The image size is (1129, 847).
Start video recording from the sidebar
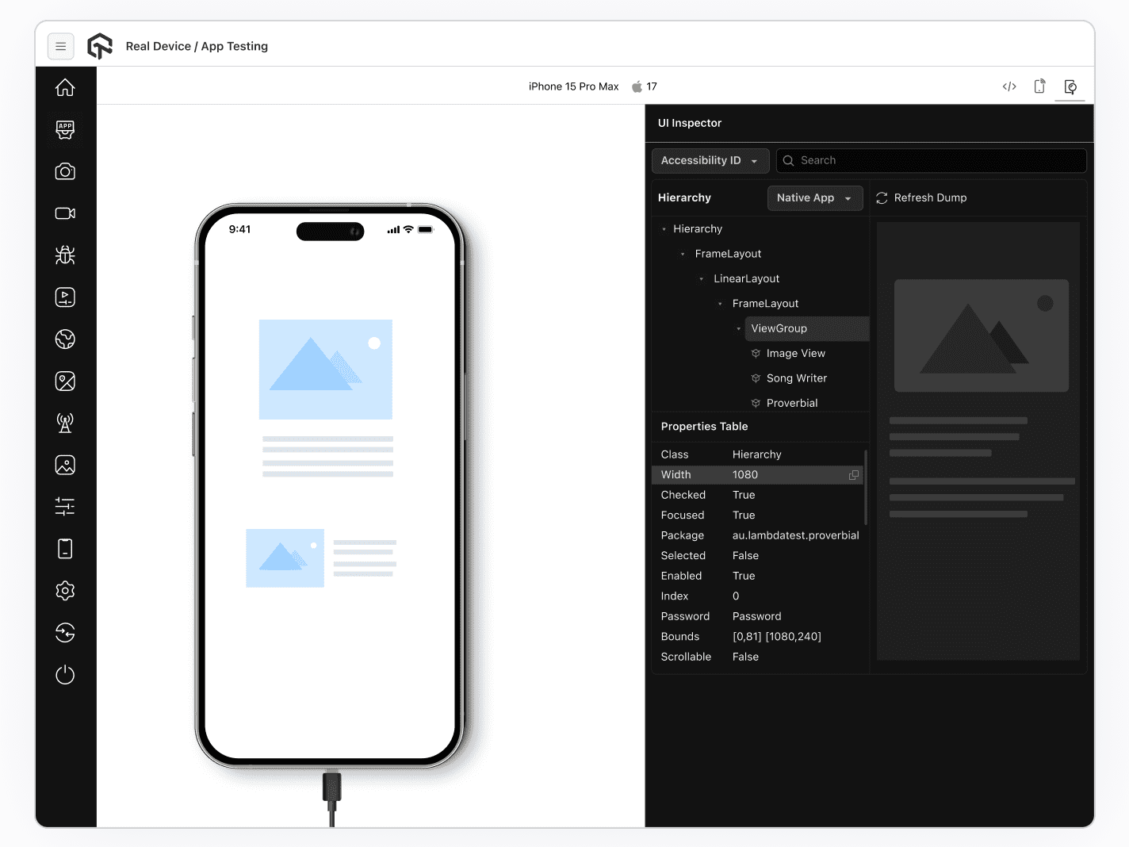tap(64, 213)
